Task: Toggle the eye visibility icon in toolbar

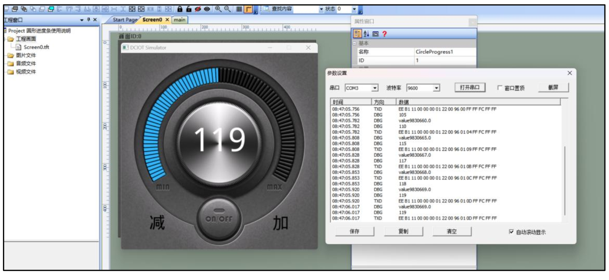Action: [207, 9]
